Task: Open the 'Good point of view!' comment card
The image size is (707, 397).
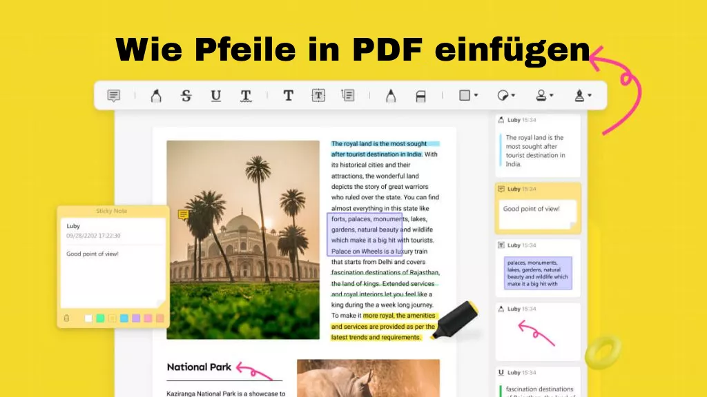Action: point(538,208)
